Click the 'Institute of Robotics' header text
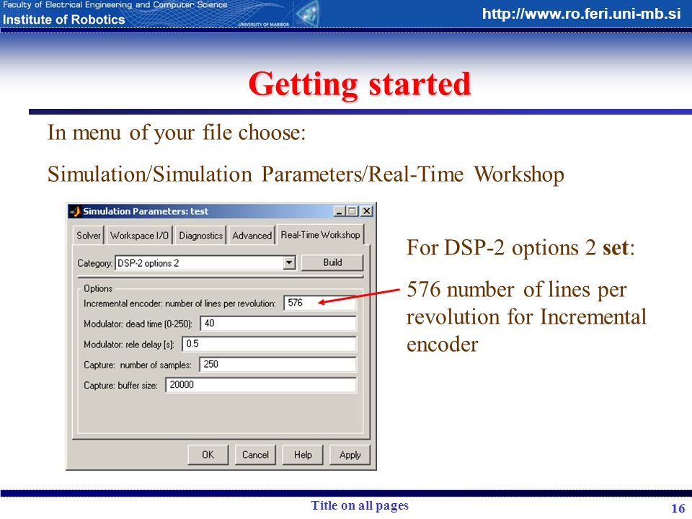 click(x=64, y=20)
